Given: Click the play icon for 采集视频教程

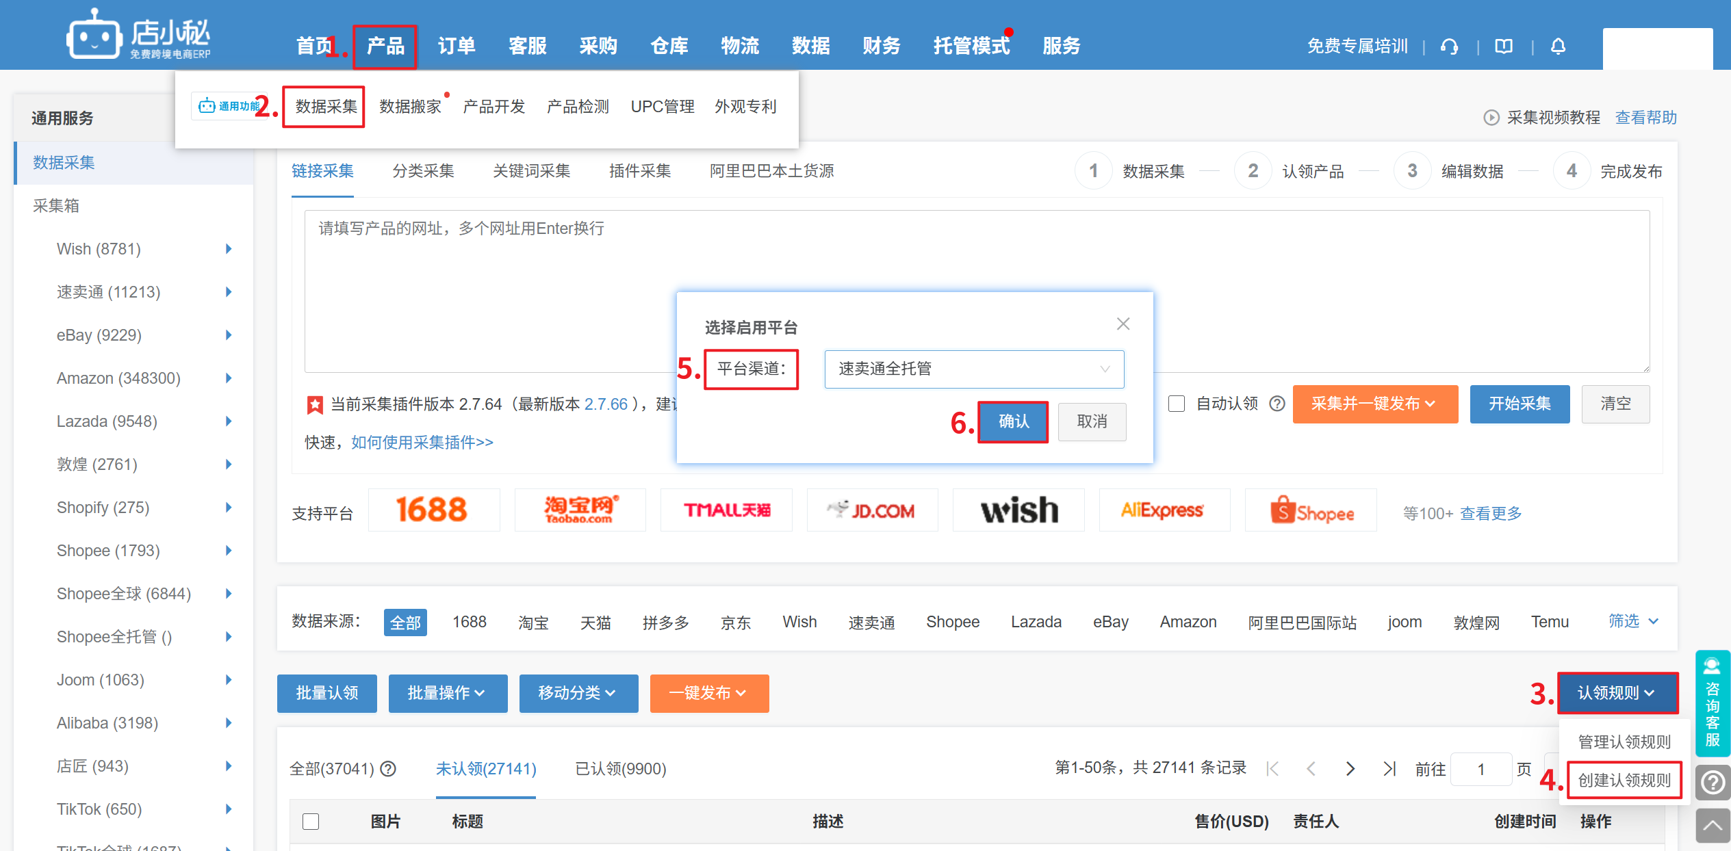Looking at the screenshot, I should (1491, 118).
